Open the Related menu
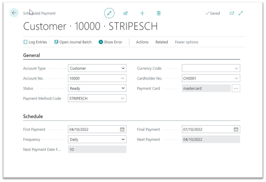The height and width of the screenshot is (182, 266). [161, 42]
